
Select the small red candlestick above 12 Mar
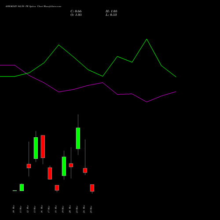tap(29, 166)
